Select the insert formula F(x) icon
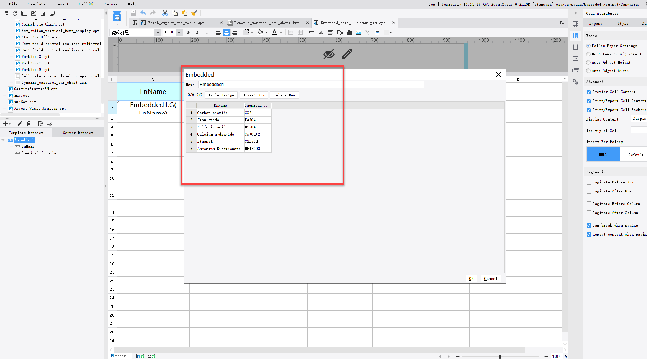Viewport: 647px width, 359px height. (x=340, y=32)
